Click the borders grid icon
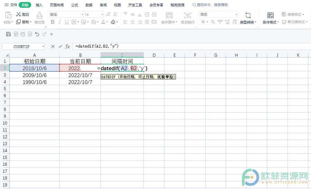 [x=74, y=22]
